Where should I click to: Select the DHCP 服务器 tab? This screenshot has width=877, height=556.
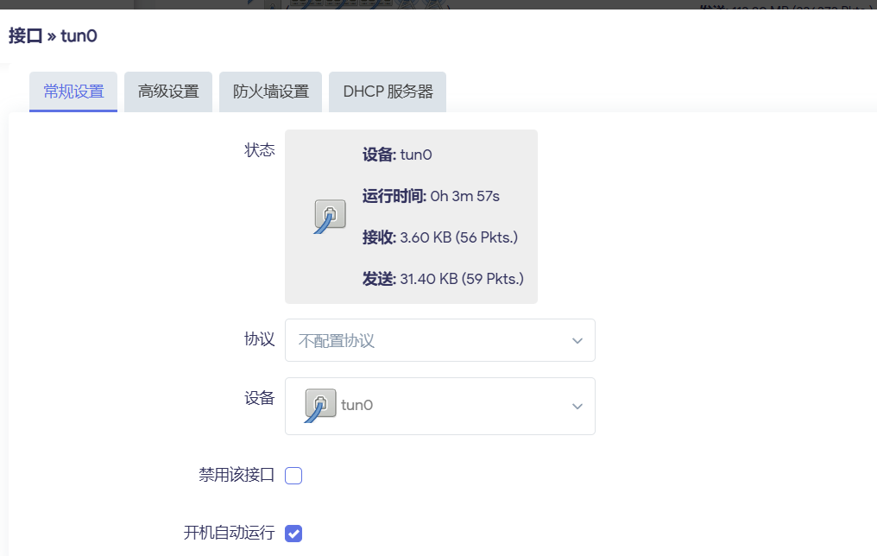coord(388,92)
